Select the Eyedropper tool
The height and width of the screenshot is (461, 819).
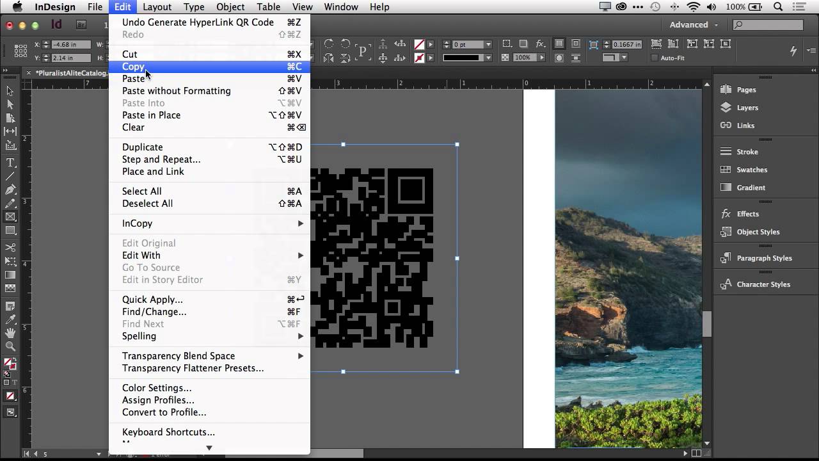tap(10, 319)
